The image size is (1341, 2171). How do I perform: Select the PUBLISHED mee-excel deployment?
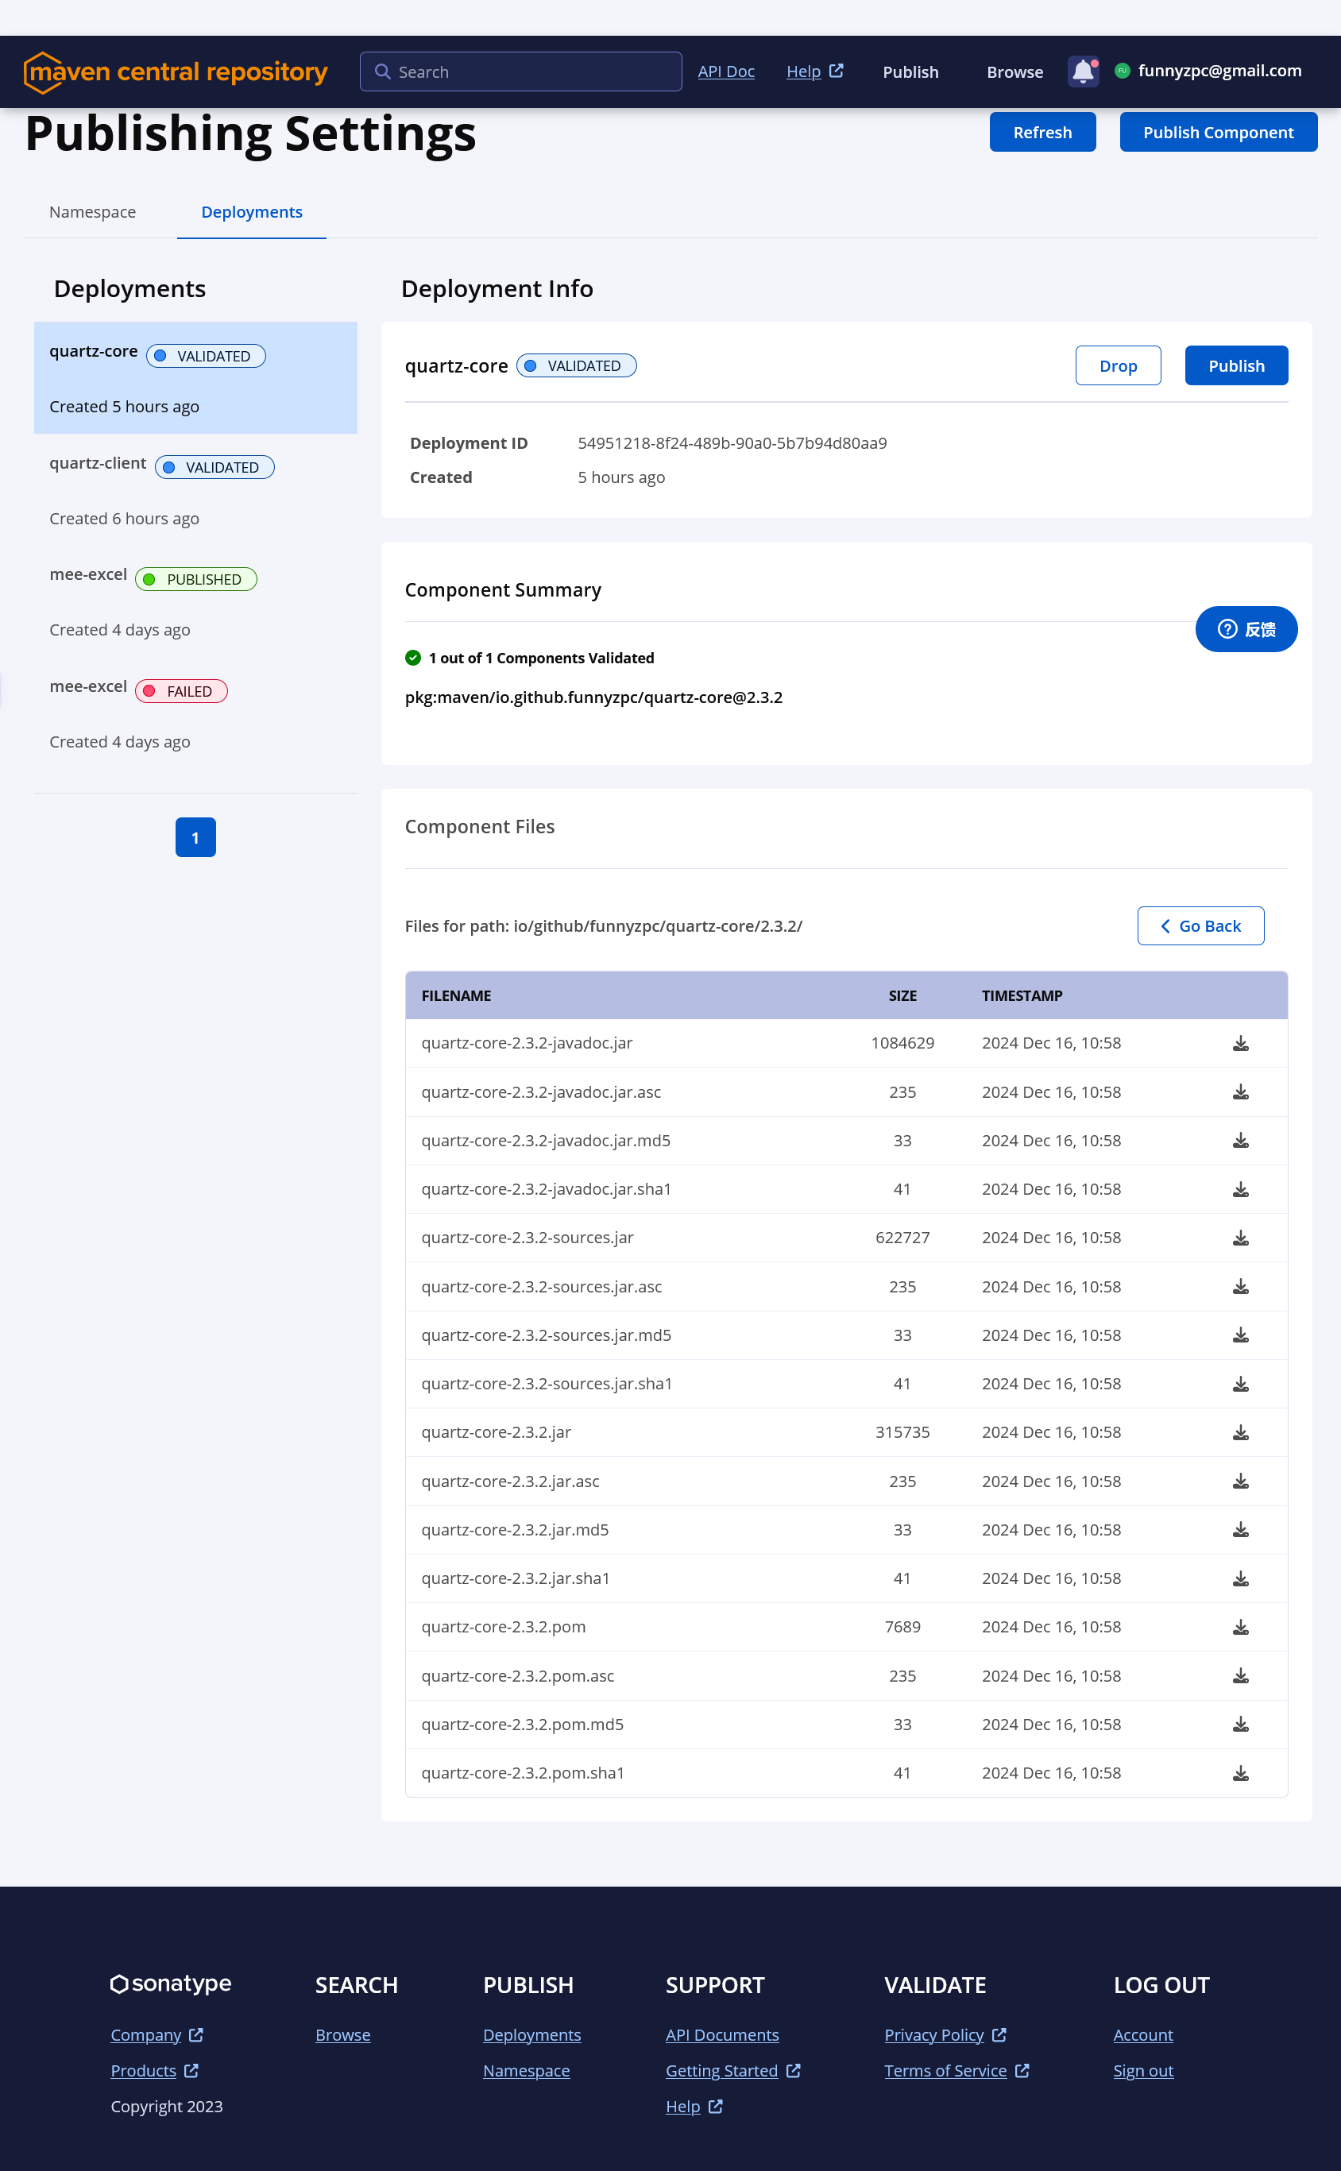[195, 601]
